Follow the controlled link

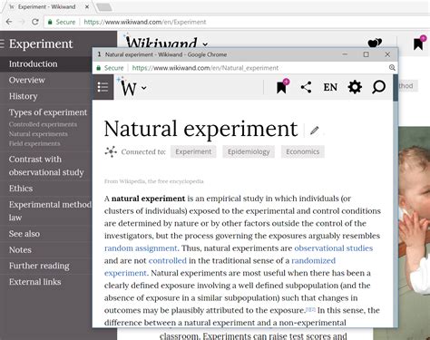[168, 260]
